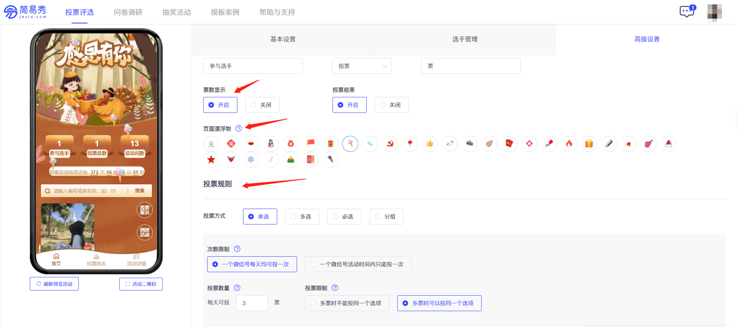Select the red lantern floating icon

pyautogui.click(x=410, y=144)
